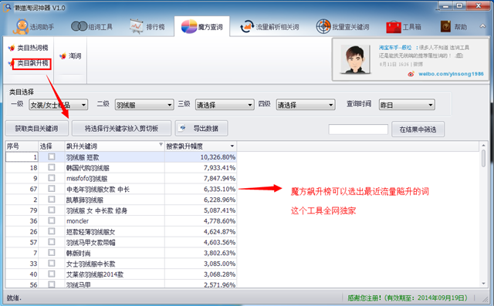This screenshot has width=494, height=306.
Task: Click the 选词助手 mascot icon
Action: (x=21, y=27)
